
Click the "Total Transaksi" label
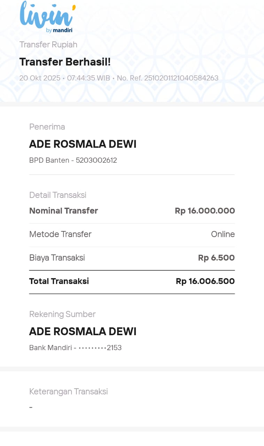pos(59,281)
